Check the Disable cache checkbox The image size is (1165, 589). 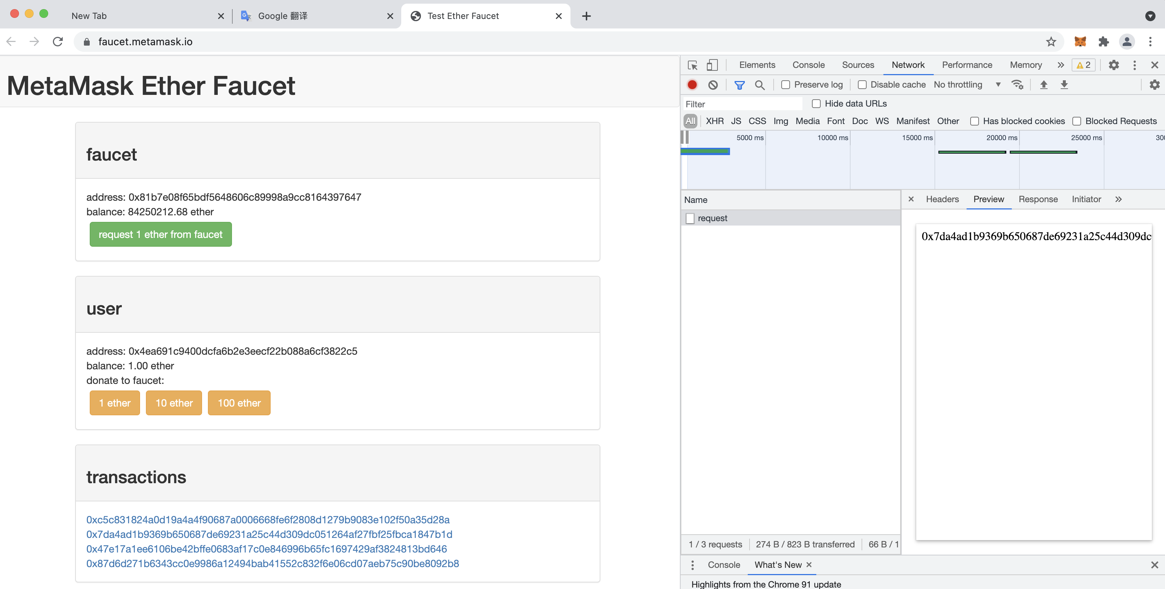point(863,85)
